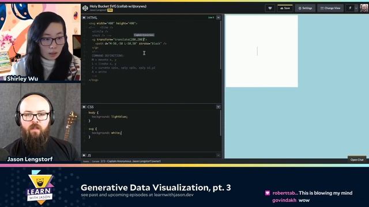Open the HTML editor settings gear

(x=84, y=18)
